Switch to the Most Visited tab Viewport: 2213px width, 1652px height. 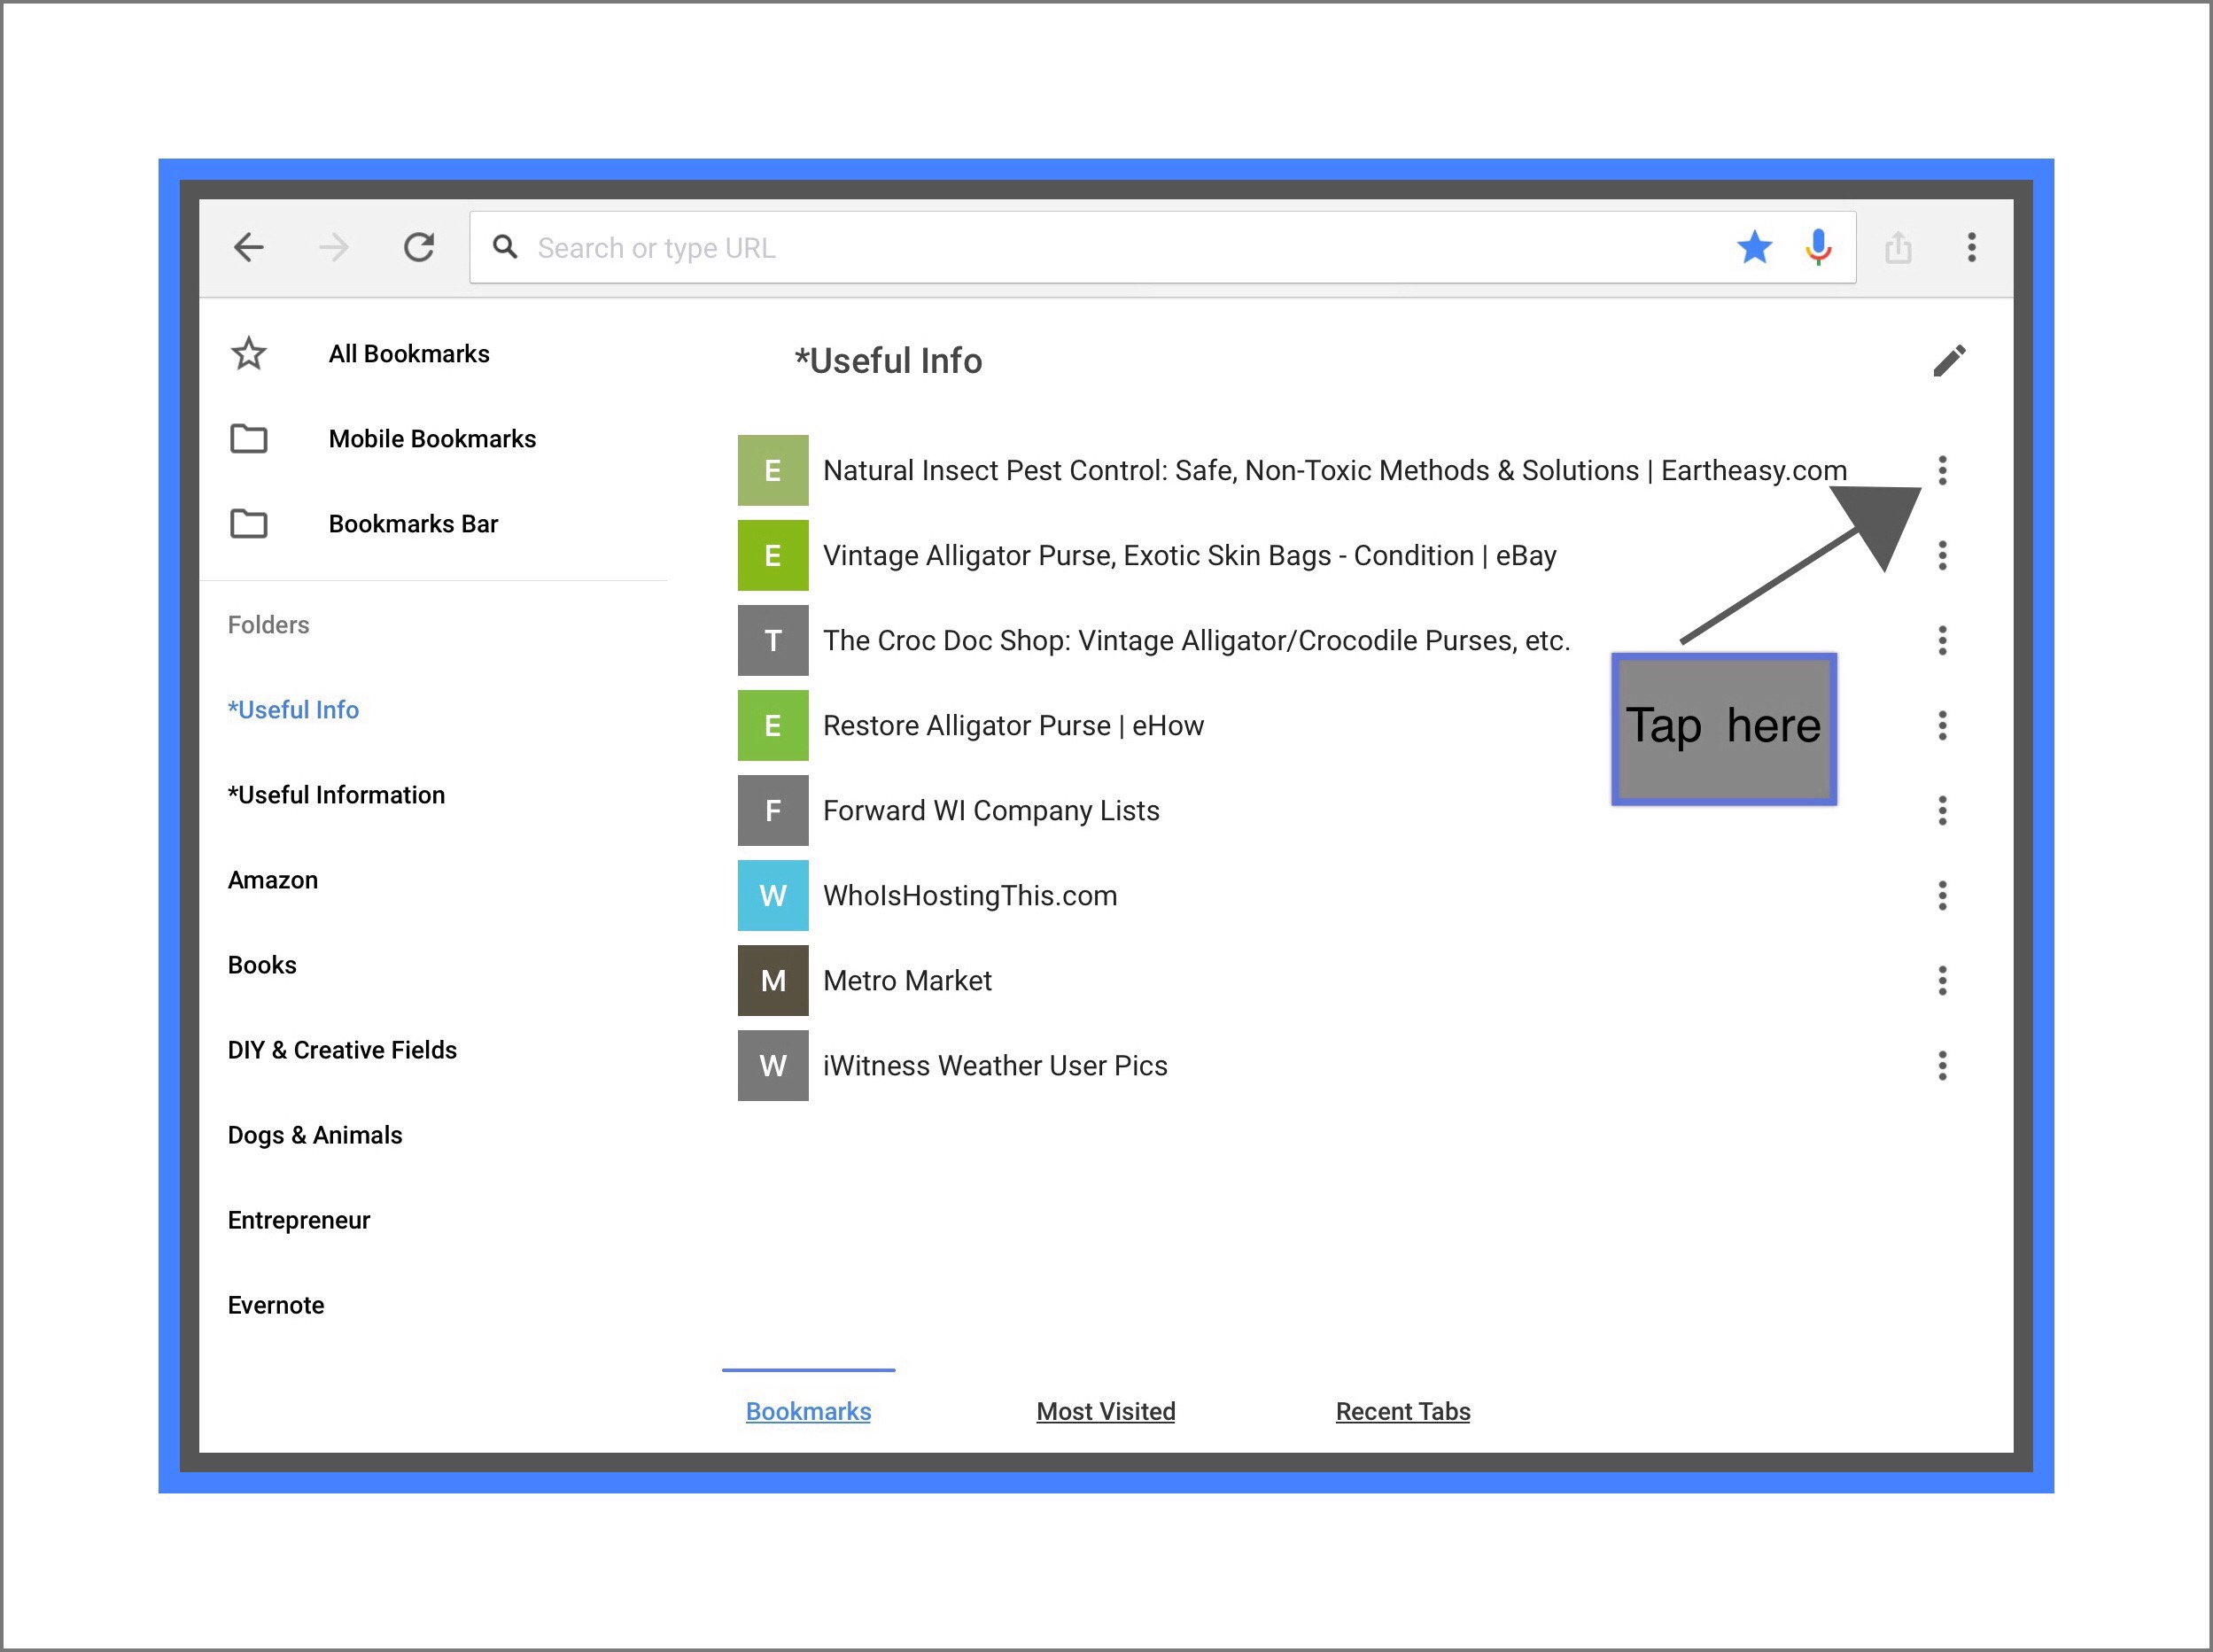coord(1105,1411)
